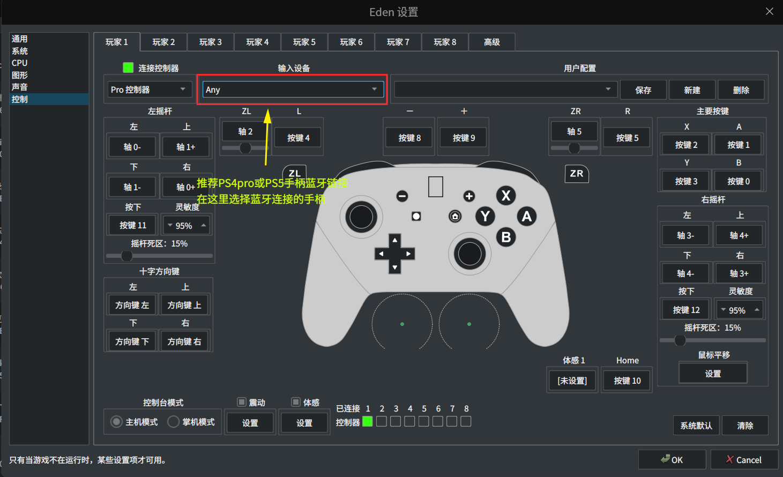Viewport: 783px width, 477px height.
Task: Open right stick 灵敏度 95% dropdown
Action: coord(740,310)
